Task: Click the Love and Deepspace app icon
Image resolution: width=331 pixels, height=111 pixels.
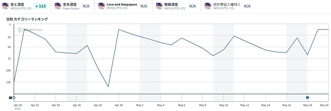Action: point(102,6)
